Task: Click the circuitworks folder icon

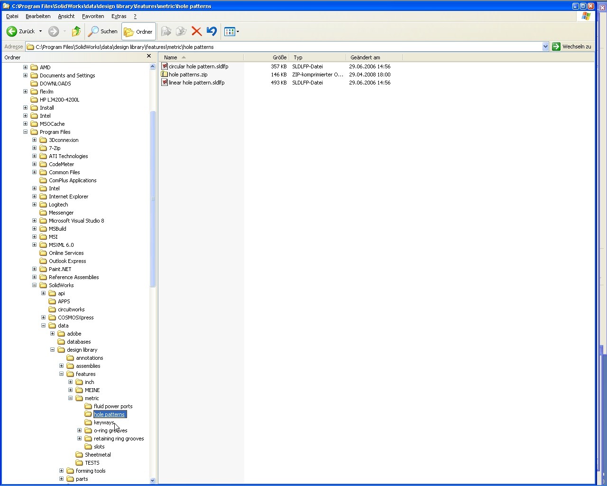Action: pyautogui.click(x=52, y=309)
